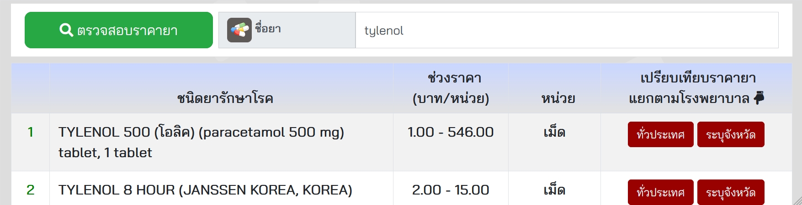Click the pointing hand icon in the header

click(759, 98)
